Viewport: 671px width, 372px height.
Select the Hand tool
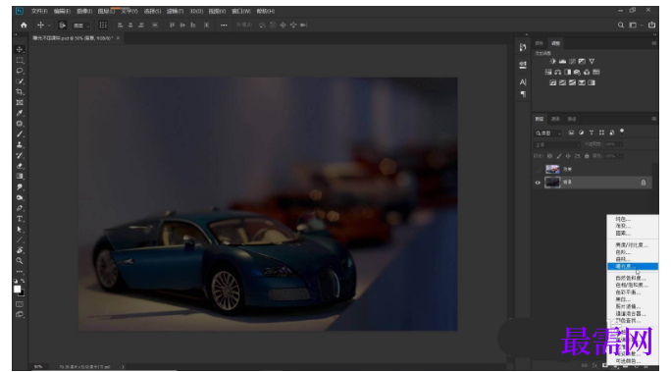coord(20,250)
